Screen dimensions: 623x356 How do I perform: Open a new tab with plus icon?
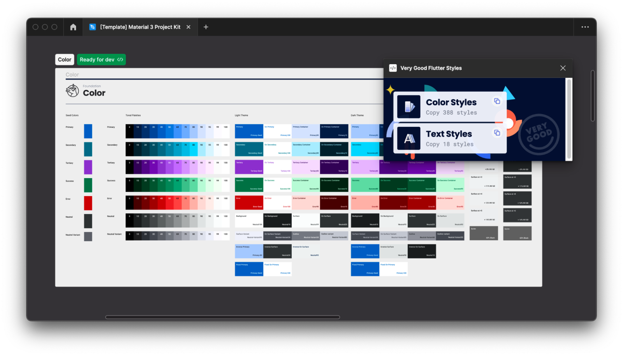[206, 27]
